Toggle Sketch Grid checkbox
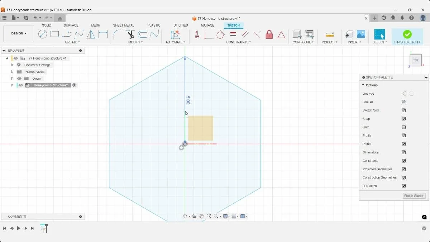This screenshot has height=242, width=430. pos(404,110)
